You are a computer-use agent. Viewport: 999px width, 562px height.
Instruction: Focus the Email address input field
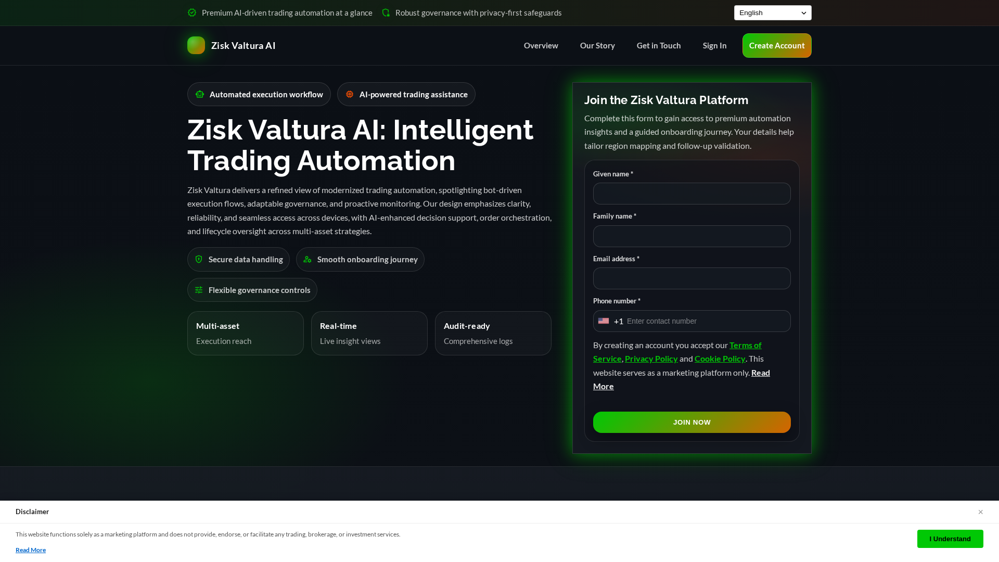691,278
